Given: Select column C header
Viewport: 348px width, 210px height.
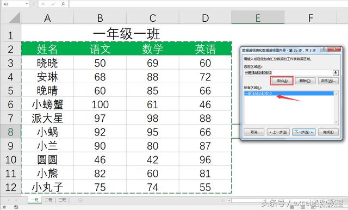Looking at the screenshot, I should [152, 18].
